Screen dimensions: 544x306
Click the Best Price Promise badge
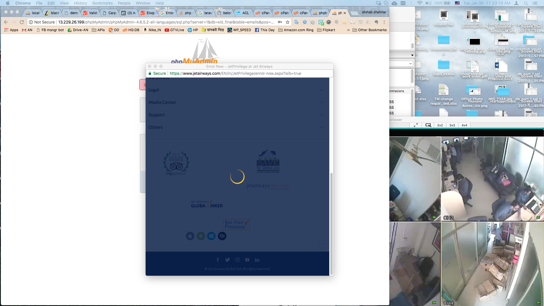point(237,224)
